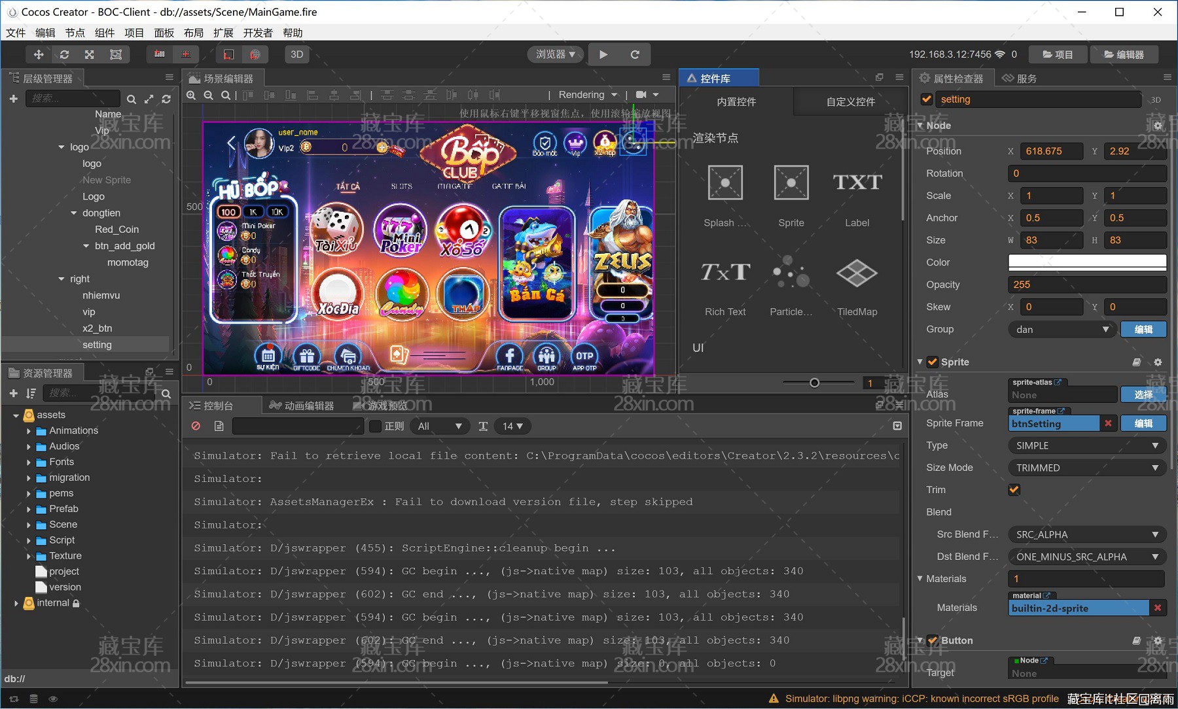Toggle the Sprite component enabled checkbox
The height and width of the screenshot is (709, 1178).
pos(933,362)
